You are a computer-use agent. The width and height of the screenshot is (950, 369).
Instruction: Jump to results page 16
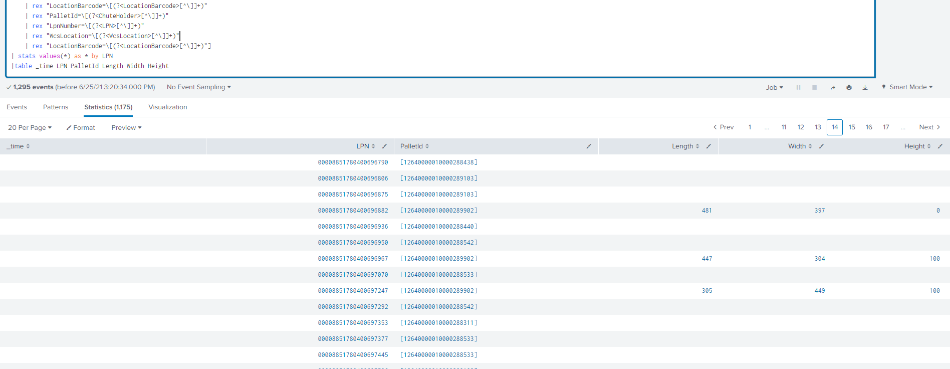click(869, 127)
